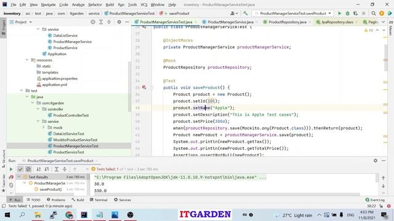The width and height of the screenshot is (394, 221).
Task: Open Windows Start menu
Action: click(7, 215)
